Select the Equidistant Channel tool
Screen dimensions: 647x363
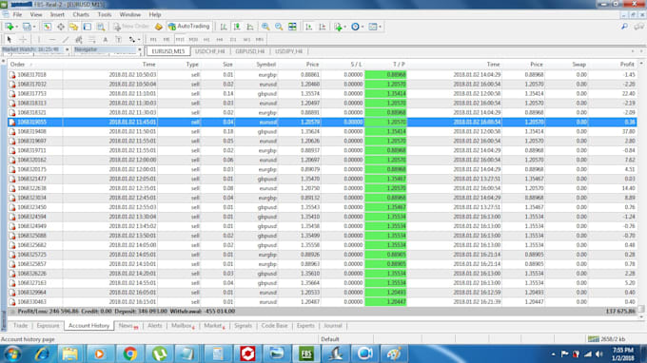click(x=78, y=40)
